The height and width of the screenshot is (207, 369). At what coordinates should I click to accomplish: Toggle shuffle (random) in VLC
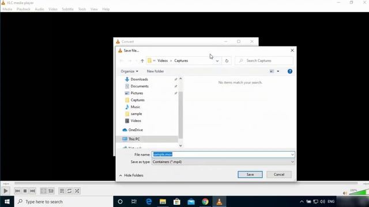pyautogui.click(x=77, y=191)
